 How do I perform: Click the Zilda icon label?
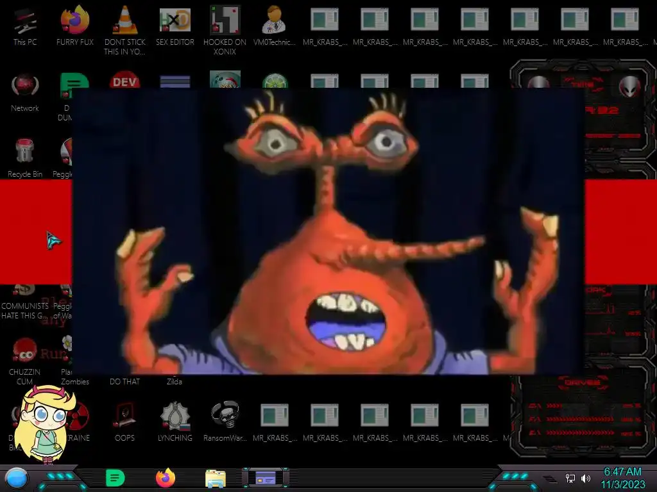tap(175, 382)
